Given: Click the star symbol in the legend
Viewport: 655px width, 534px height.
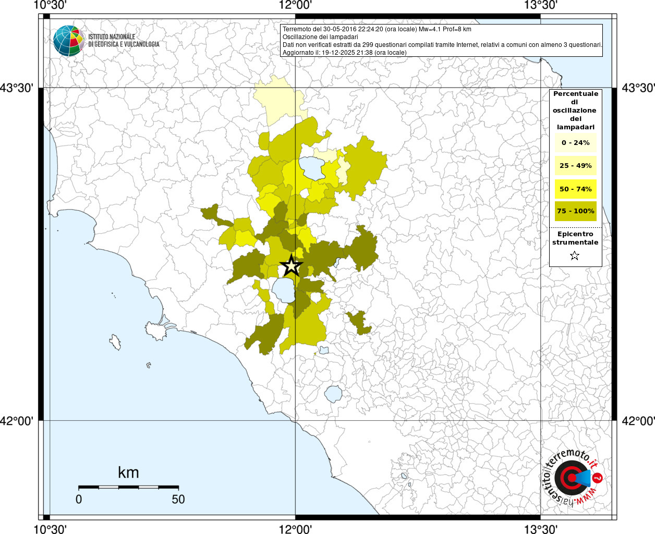Looking at the screenshot, I should [575, 256].
